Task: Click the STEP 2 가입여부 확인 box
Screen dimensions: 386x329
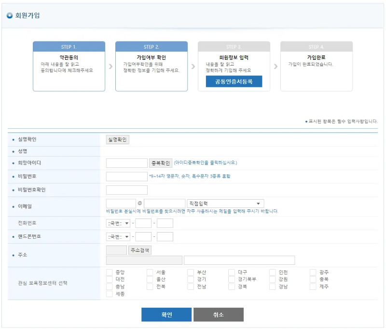Action: pyautogui.click(x=152, y=66)
